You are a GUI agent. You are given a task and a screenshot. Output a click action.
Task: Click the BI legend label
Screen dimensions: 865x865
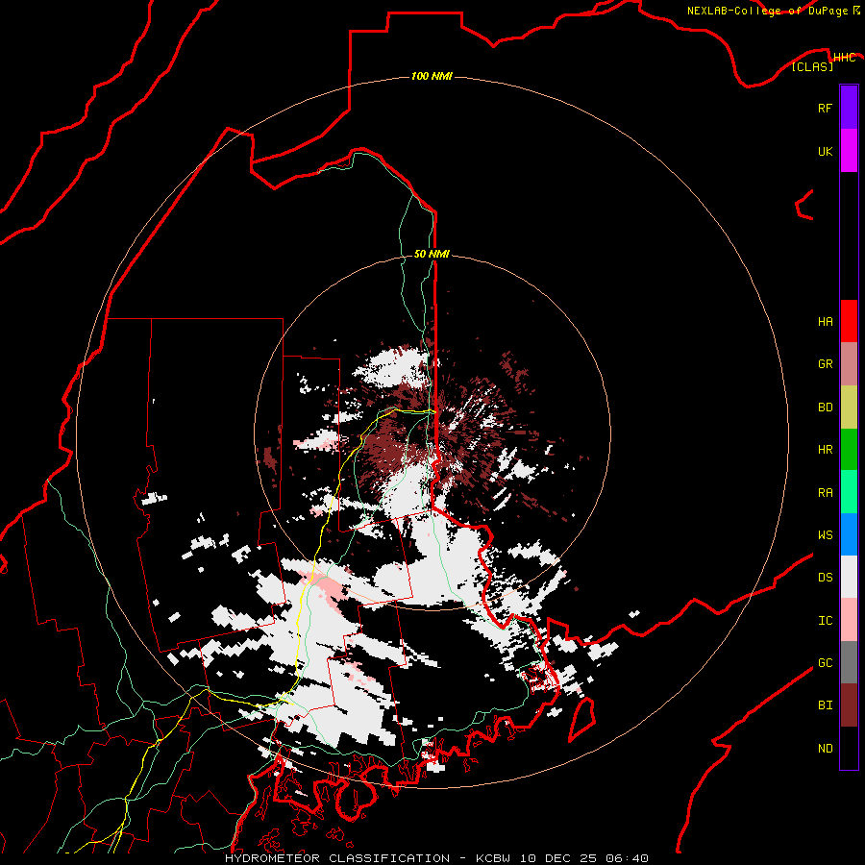(x=825, y=705)
